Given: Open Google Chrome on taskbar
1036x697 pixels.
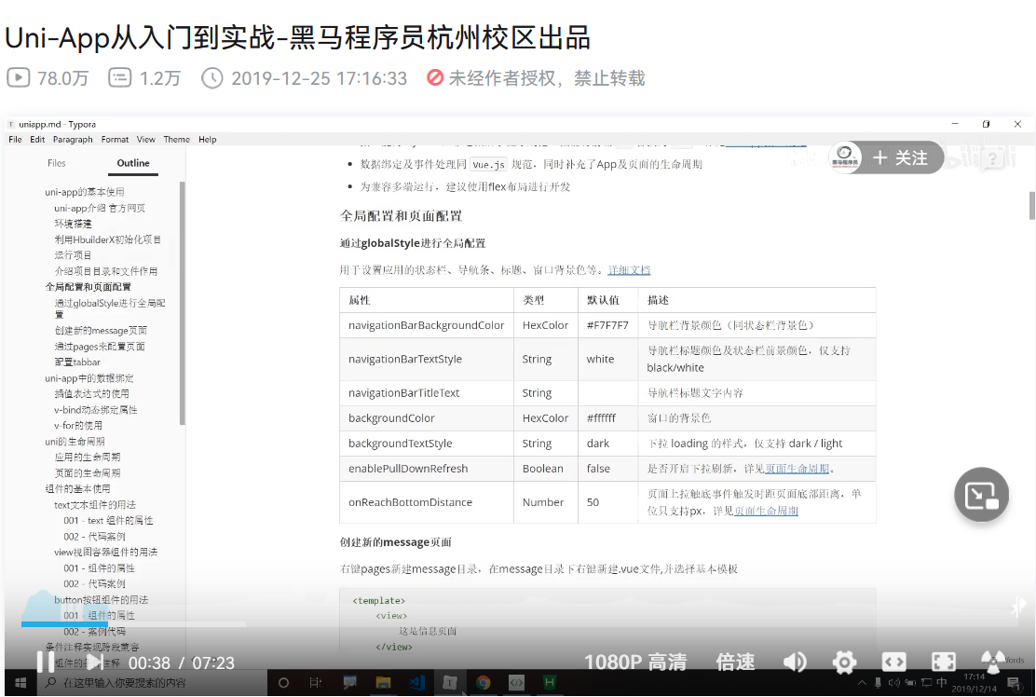Looking at the screenshot, I should [x=484, y=682].
